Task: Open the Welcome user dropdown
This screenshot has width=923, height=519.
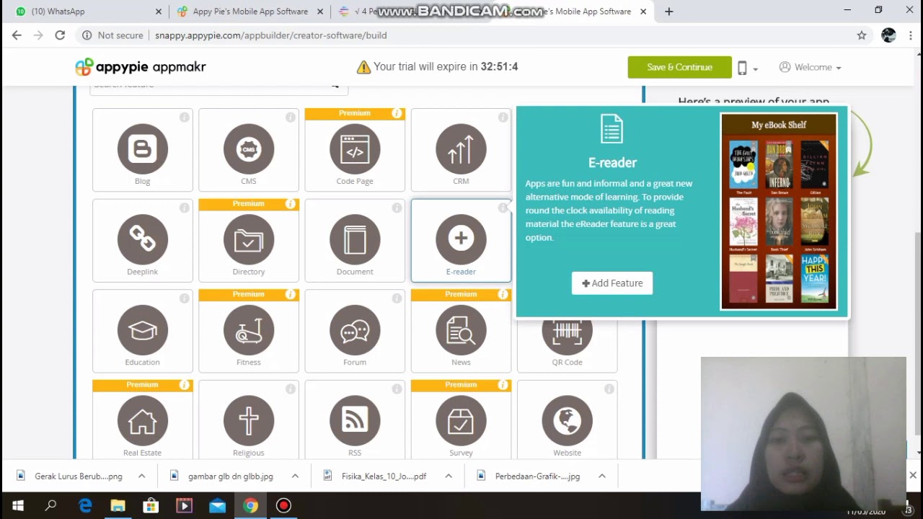Action: 811,67
